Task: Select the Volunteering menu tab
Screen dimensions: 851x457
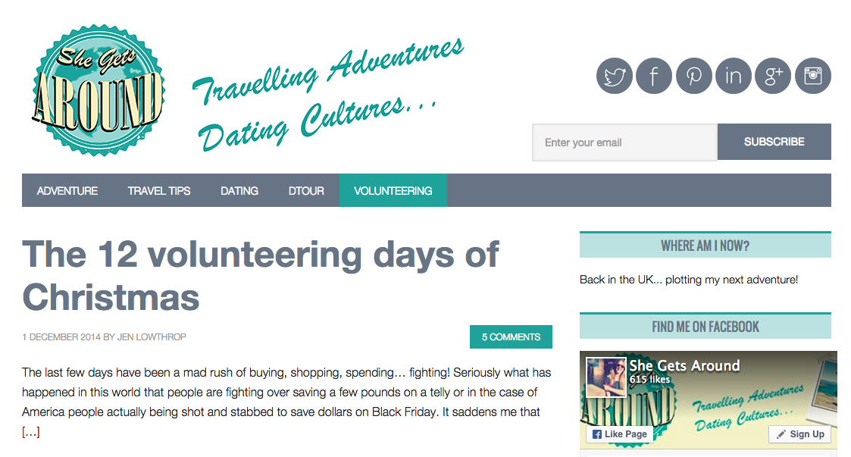Action: pos(393,190)
